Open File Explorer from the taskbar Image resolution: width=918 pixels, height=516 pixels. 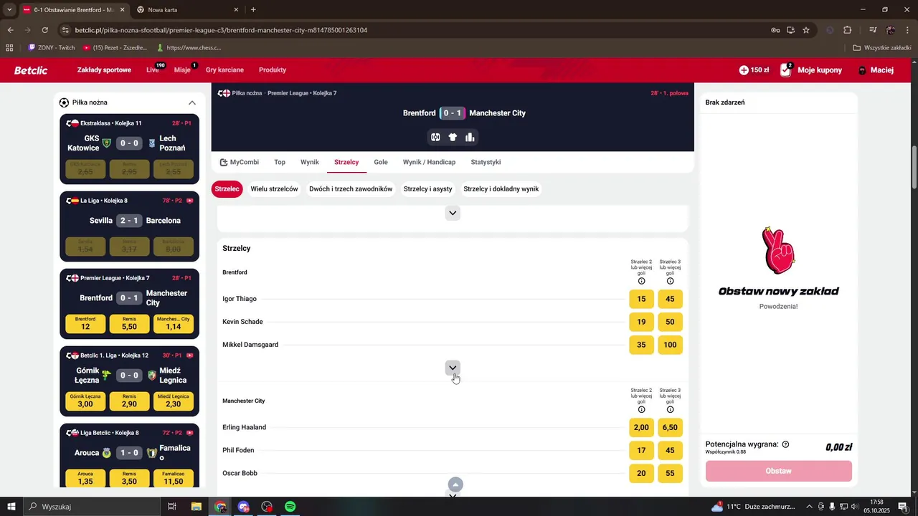(196, 507)
